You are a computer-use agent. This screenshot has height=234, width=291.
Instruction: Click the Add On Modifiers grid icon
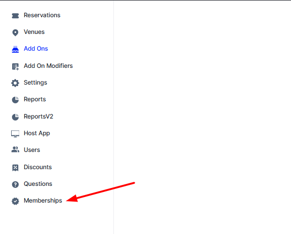coord(15,66)
